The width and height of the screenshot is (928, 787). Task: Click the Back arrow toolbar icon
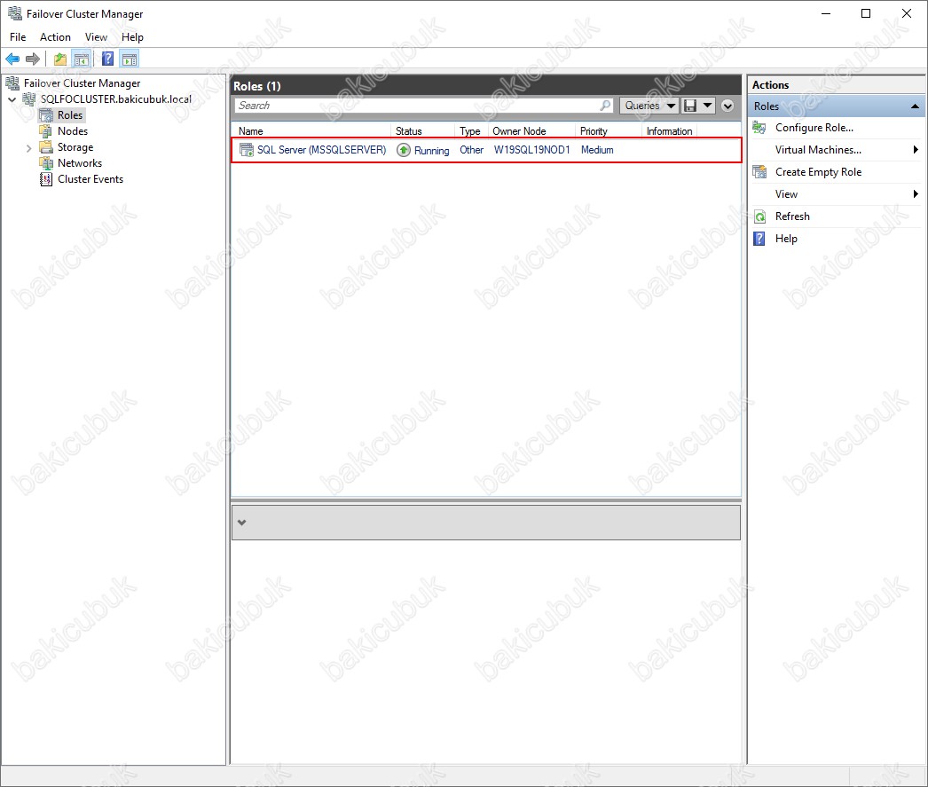click(12, 59)
